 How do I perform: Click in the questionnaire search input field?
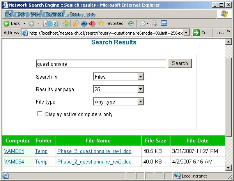[x=101, y=64]
